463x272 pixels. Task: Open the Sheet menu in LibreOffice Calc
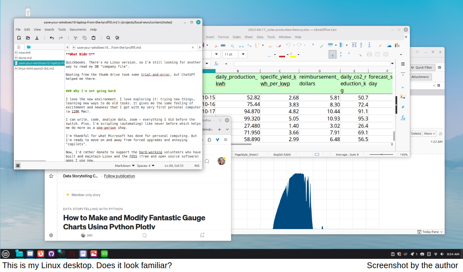pos(248,37)
